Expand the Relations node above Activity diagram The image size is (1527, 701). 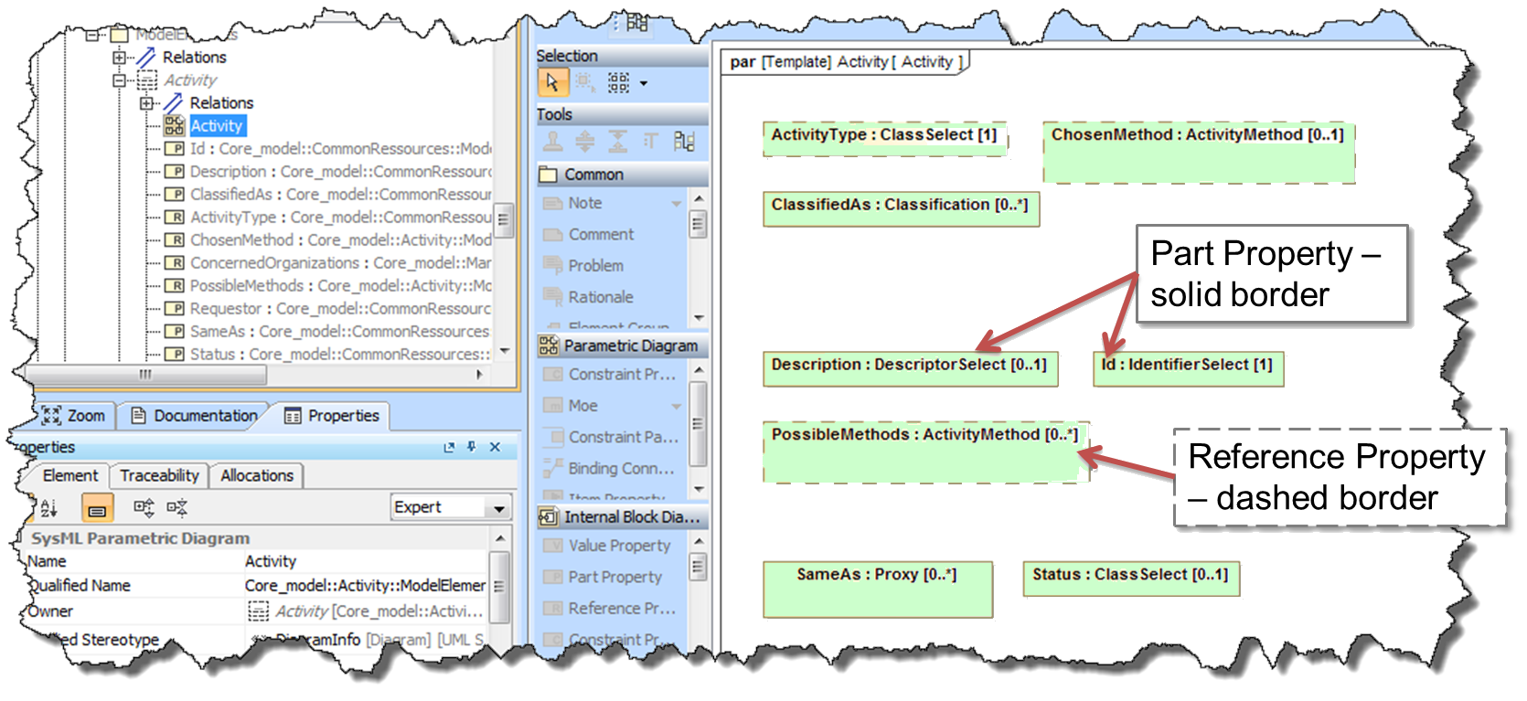click(145, 103)
